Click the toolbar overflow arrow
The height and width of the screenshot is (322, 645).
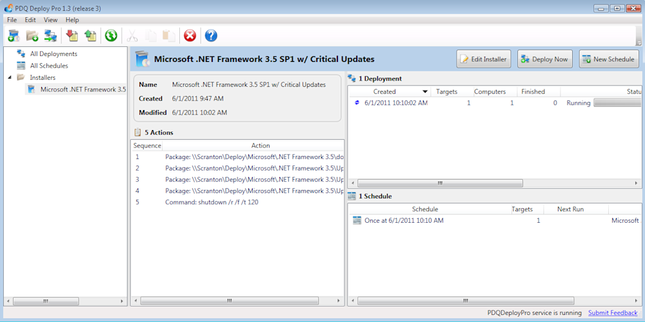[639, 43]
